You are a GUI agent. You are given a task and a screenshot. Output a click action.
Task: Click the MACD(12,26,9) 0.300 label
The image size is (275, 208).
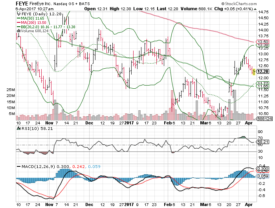click(x=45, y=167)
